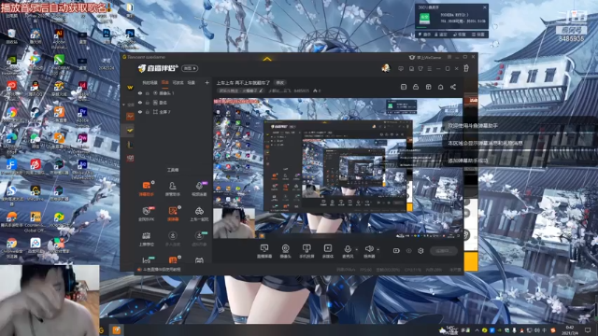This screenshot has width=598, height=336.
Task: Click the share icon above the preview
Action: [453, 87]
